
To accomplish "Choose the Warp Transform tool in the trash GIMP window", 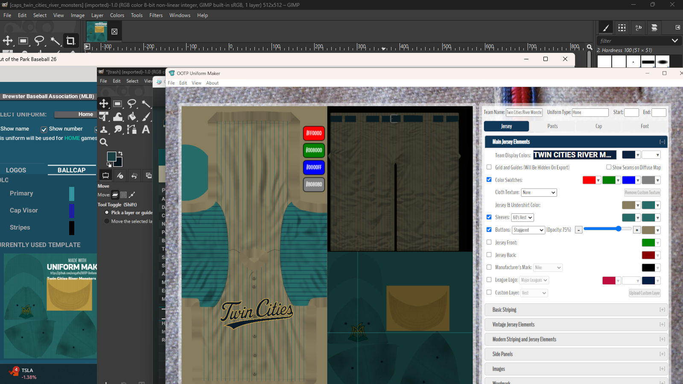I will click(118, 116).
